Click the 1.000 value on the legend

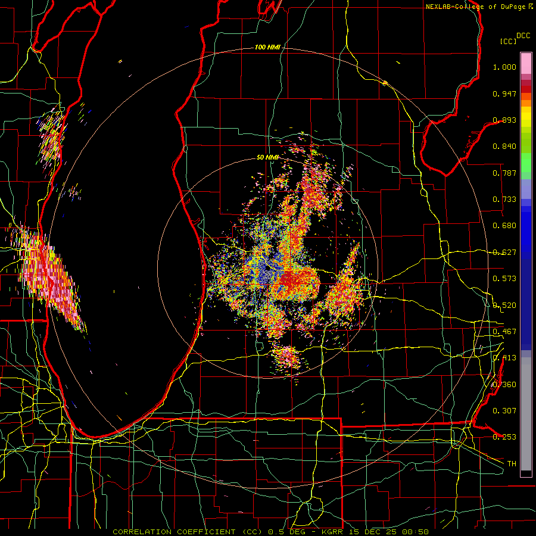[x=504, y=67]
